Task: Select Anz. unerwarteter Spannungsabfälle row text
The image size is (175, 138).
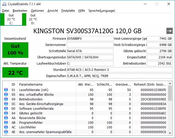Action: 45,132
